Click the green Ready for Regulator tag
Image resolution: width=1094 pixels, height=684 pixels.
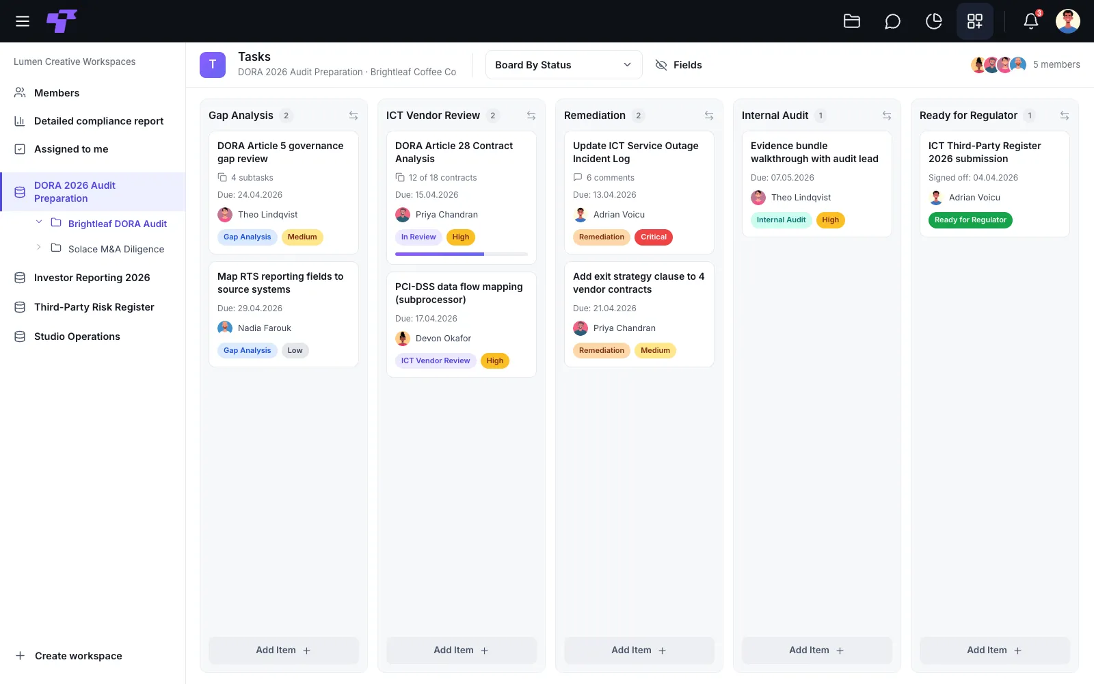(970, 220)
